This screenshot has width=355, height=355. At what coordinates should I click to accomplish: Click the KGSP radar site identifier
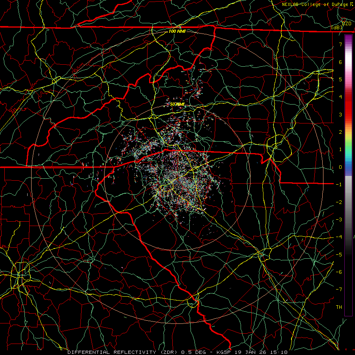224,352
